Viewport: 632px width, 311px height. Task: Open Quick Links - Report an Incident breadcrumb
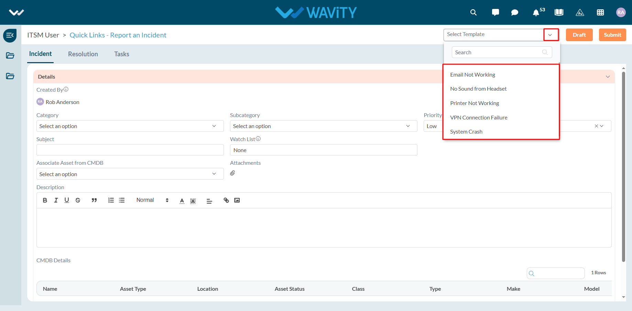tap(118, 35)
